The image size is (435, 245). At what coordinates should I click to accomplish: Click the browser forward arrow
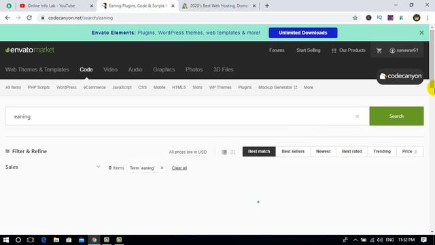[x=18, y=18]
